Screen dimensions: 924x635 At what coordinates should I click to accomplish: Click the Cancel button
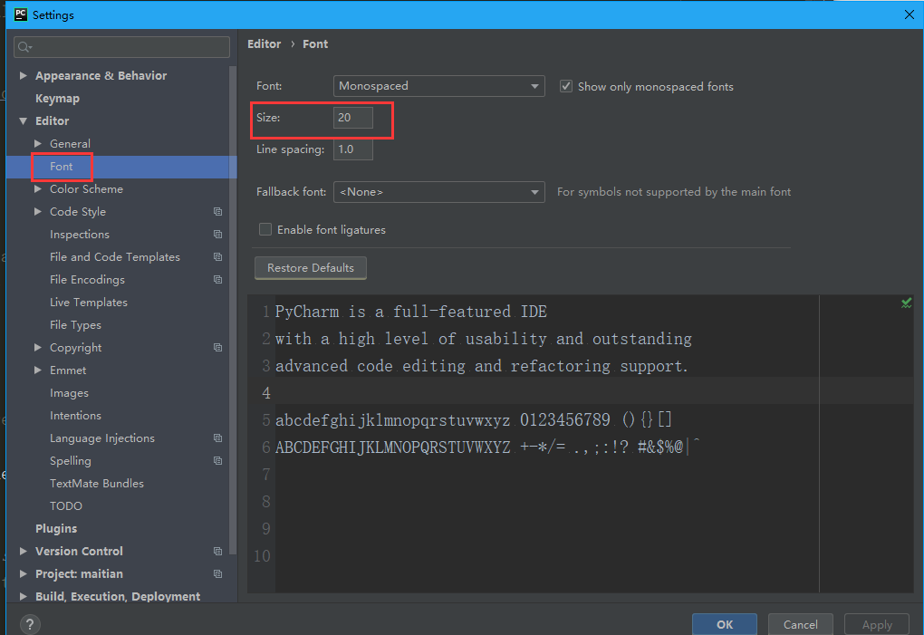pos(800,624)
